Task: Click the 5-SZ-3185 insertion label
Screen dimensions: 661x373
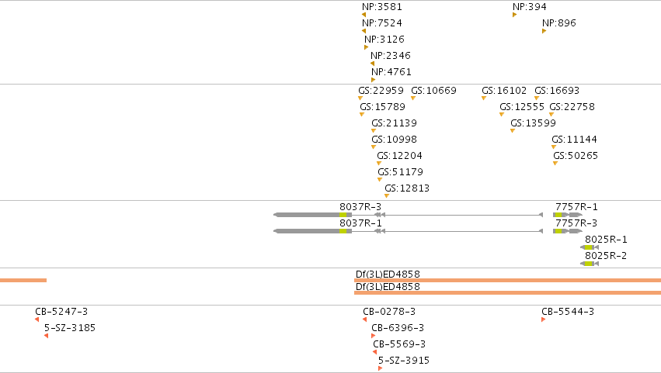Action: click(x=70, y=328)
